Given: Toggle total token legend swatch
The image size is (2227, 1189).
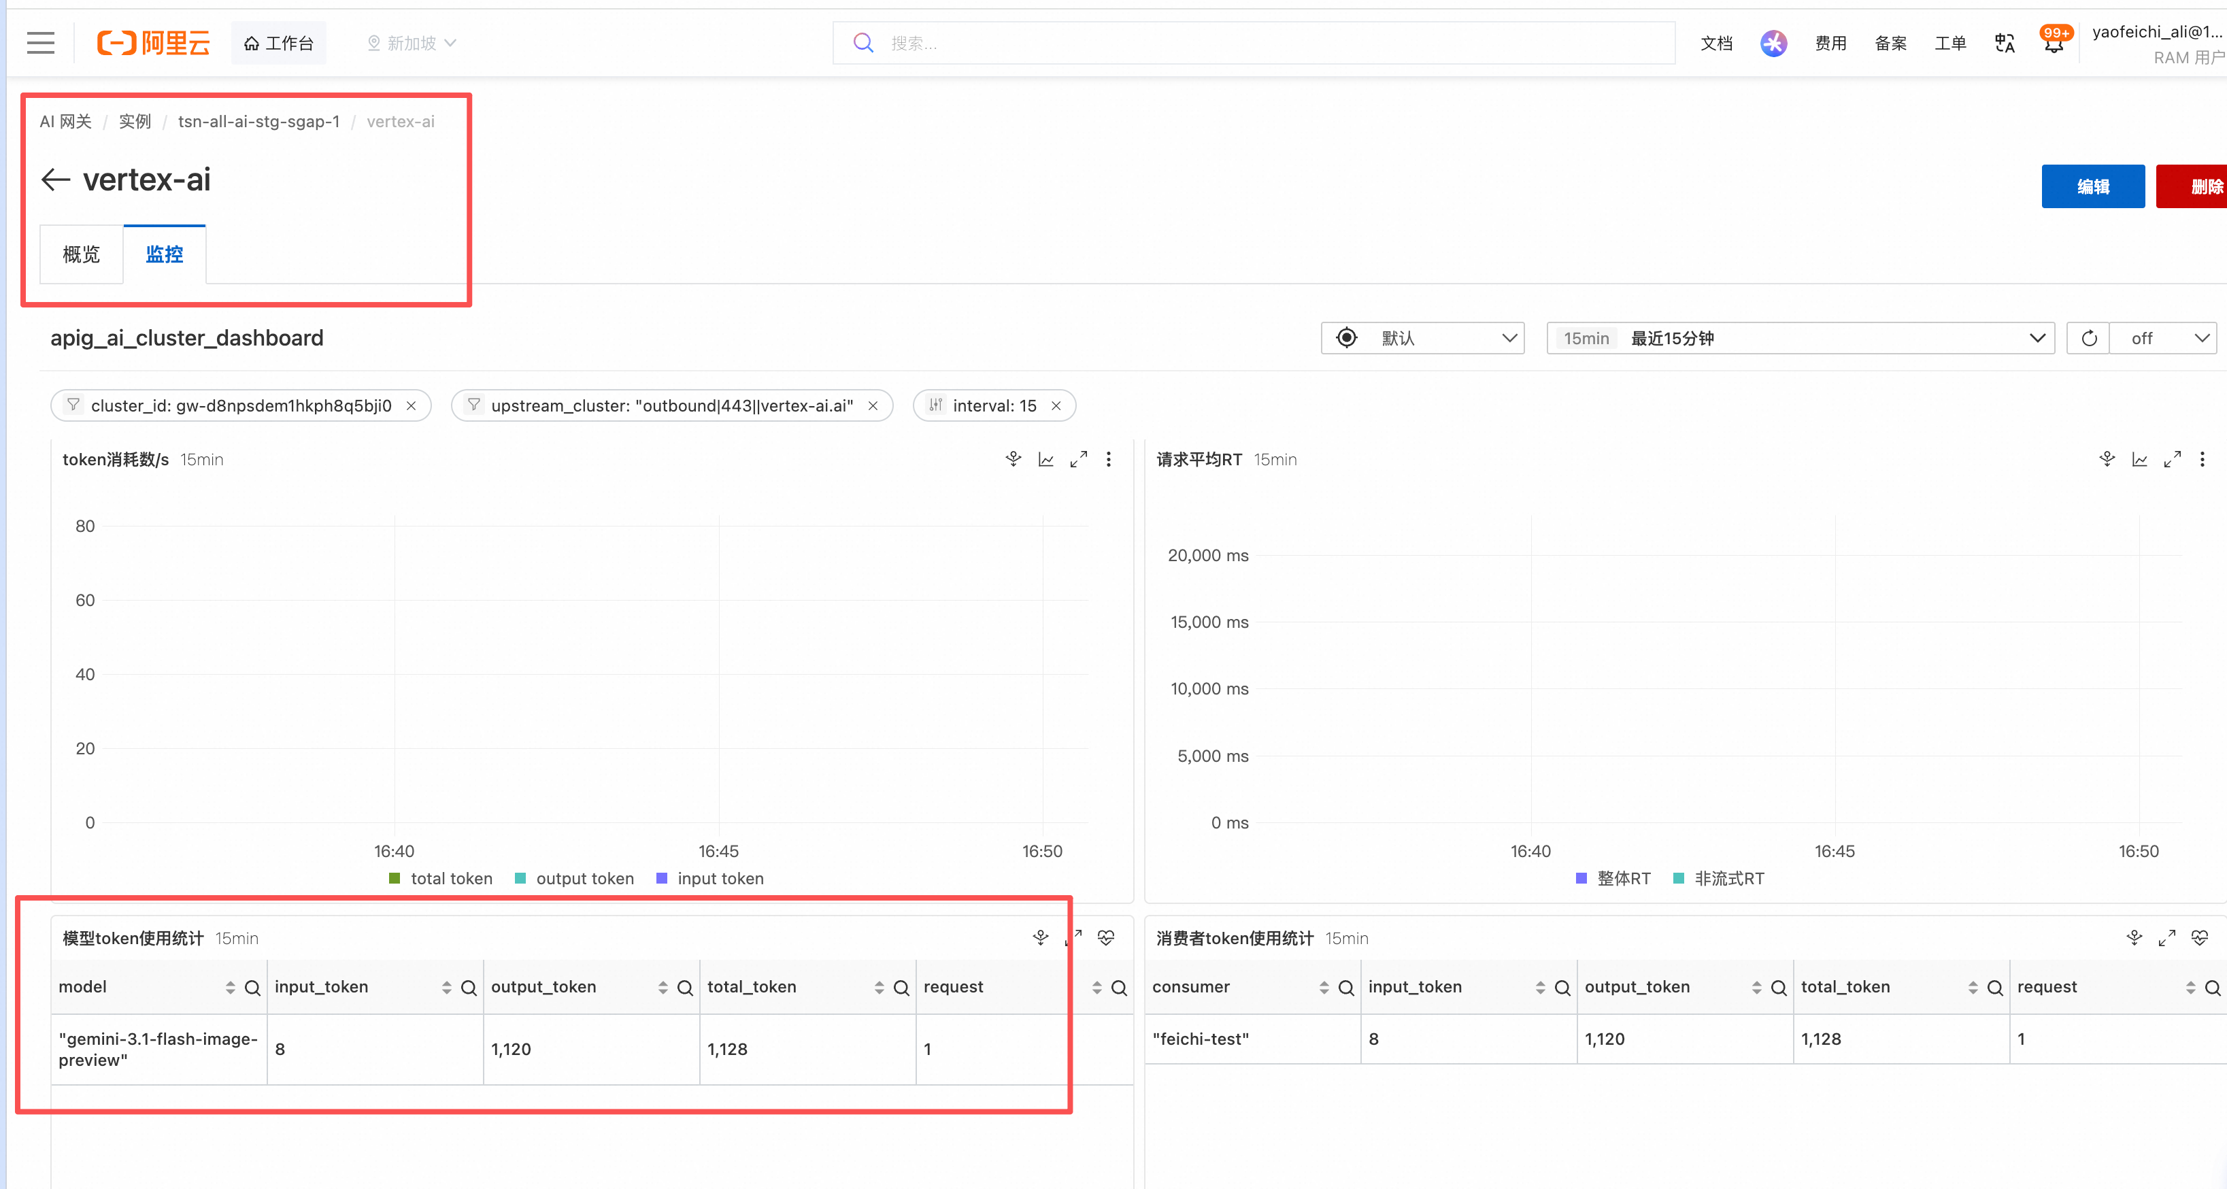Looking at the screenshot, I should pos(395,877).
